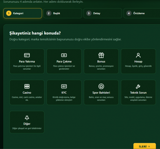Screen dimensions: 160x149
Task: Click 'Kimlik doğrulama, belge yükleme süreçleri' text
Action: pyautogui.click(x=64, y=99)
